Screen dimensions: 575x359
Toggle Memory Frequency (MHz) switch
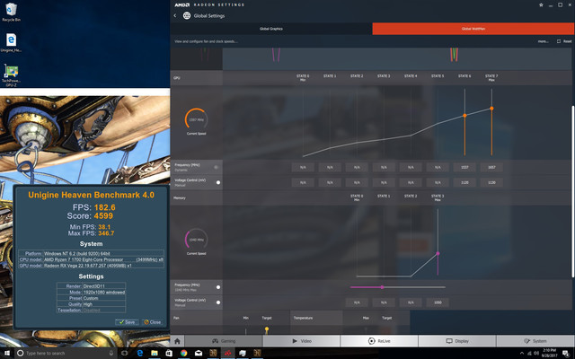218,287
